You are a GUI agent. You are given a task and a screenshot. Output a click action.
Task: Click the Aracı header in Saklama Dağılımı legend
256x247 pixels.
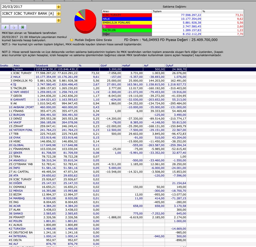127,11
